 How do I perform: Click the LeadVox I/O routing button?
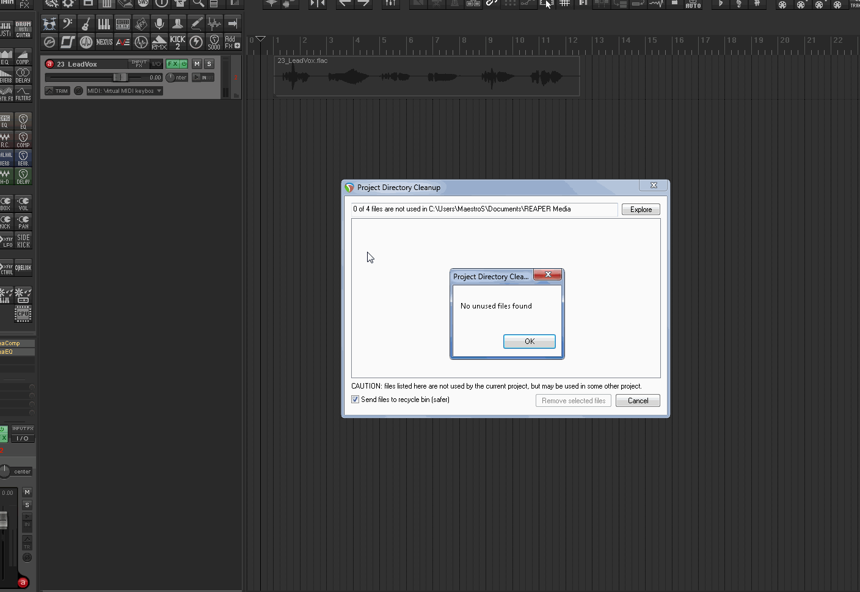pos(156,64)
